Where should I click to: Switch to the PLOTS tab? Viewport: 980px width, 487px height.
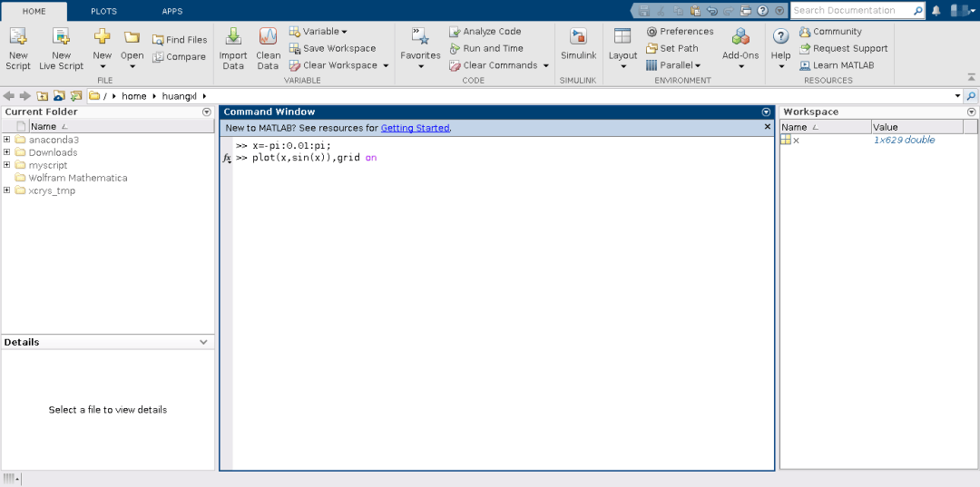(x=103, y=11)
